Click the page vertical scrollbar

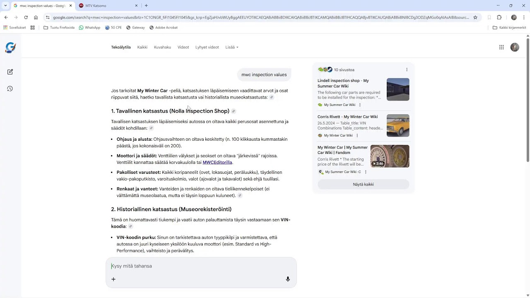[x=528, y=99]
